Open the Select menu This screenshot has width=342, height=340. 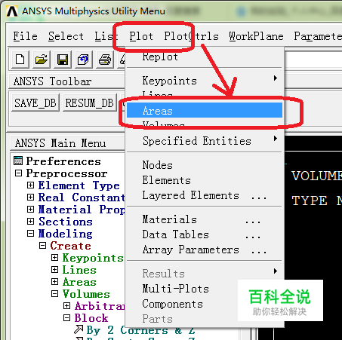(x=66, y=36)
